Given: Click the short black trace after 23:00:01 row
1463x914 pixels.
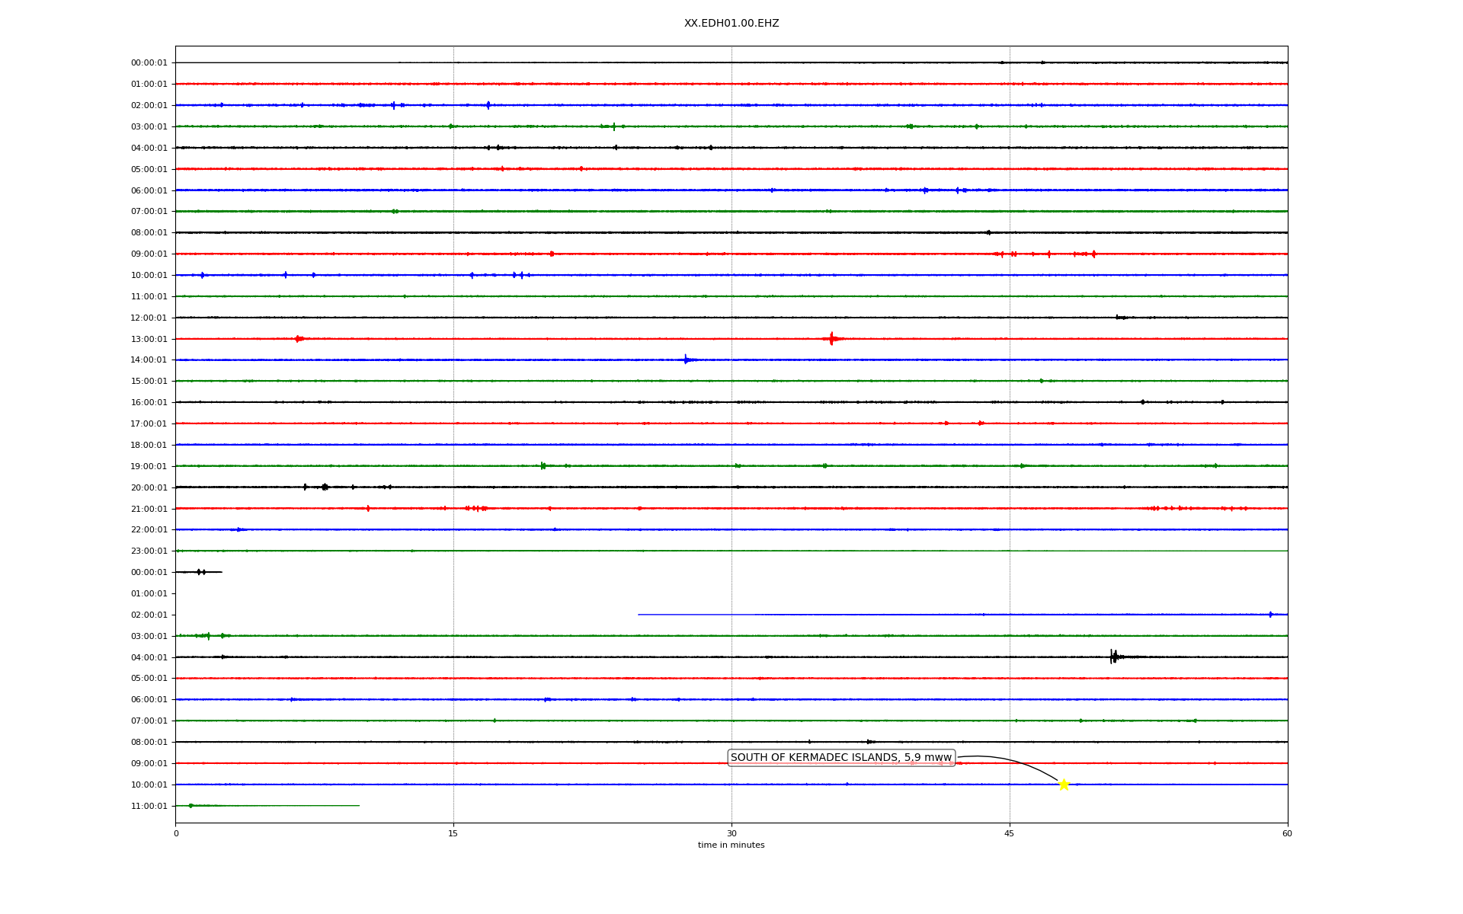Looking at the screenshot, I should pyautogui.click(x=199, y=572).
